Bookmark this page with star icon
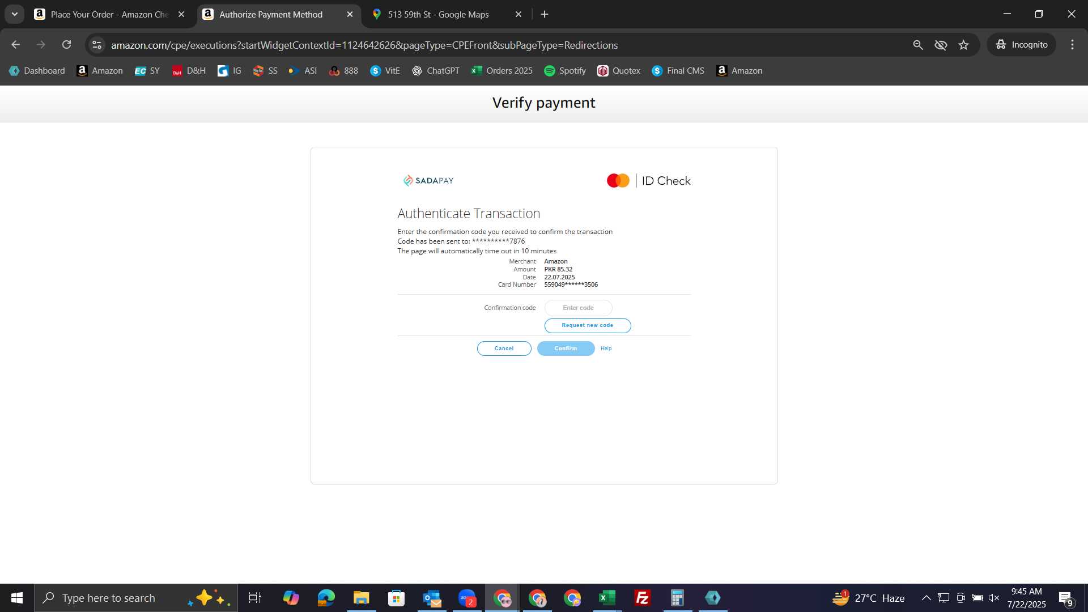The height and width of the screenshot is (612, 1088). pos(963,45)
